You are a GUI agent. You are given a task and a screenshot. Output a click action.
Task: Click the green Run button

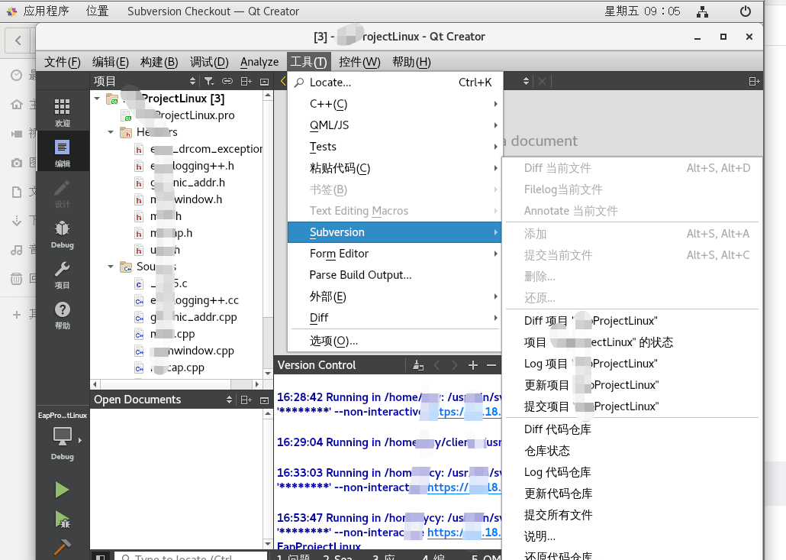tap(62, 489)
